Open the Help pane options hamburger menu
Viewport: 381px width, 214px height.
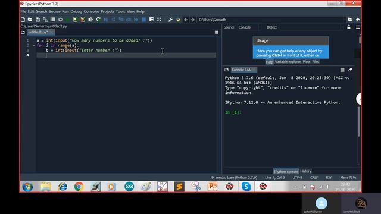coord(358,27)
